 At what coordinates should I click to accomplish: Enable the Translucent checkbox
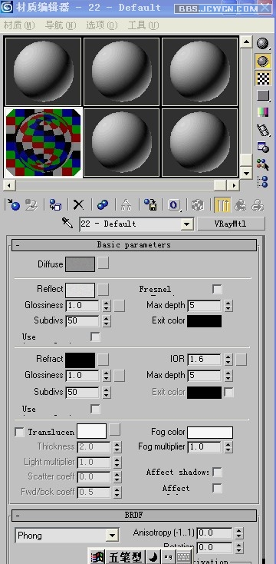(19, 432)
